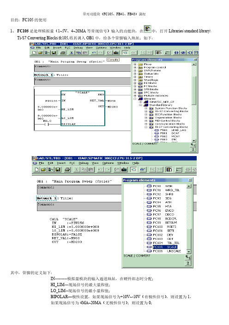Expand the FC blocks folder in the tree

[135, 86]
